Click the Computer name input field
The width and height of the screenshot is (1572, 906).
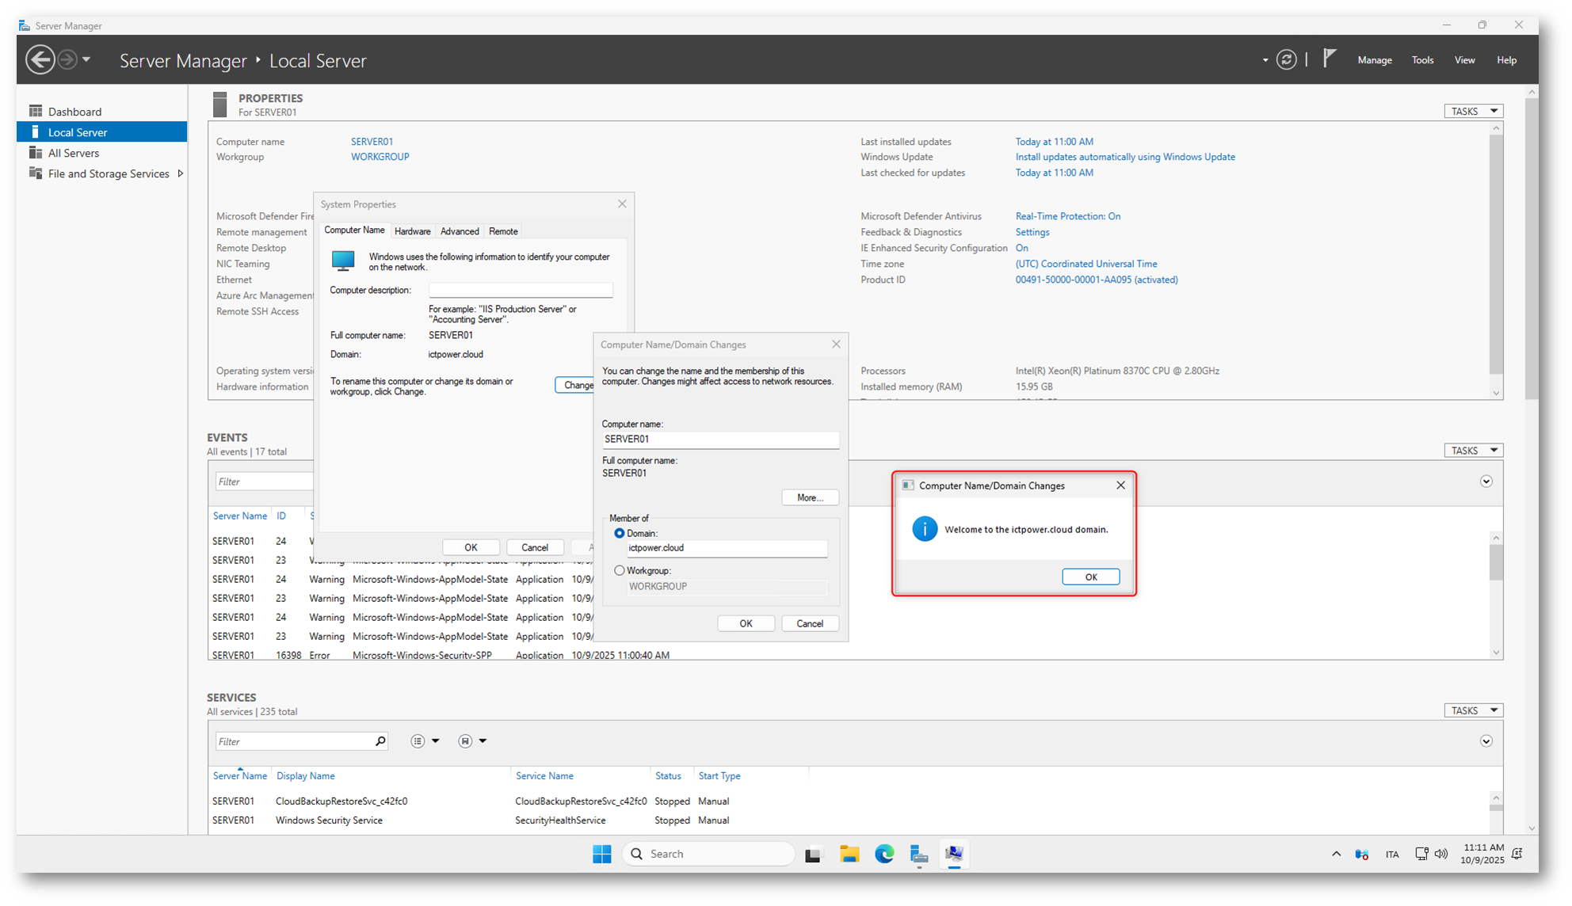click(719, 440)
